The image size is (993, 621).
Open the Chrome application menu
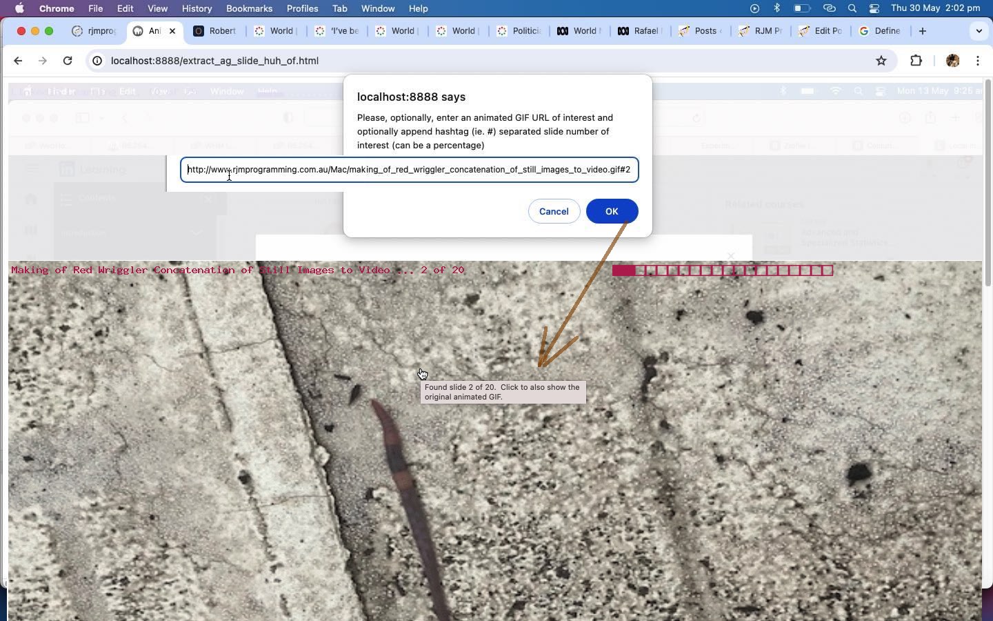57,8
